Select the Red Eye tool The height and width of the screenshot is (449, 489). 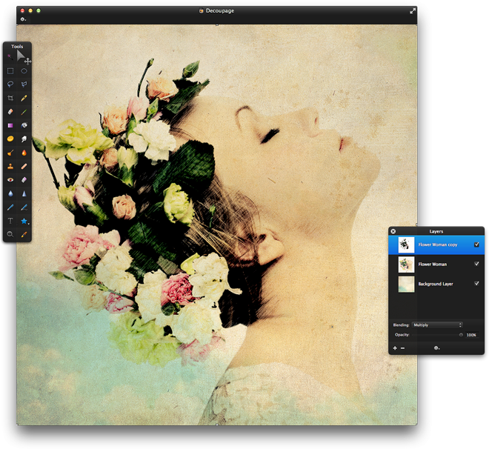(10, 179)
